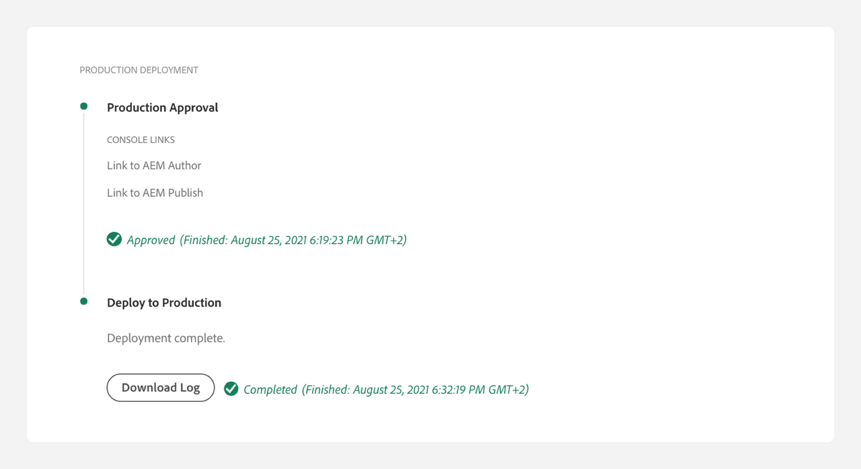Click the word Publish in the AEM link
Viewport: 861px width, 469px height.
(186, 193)
